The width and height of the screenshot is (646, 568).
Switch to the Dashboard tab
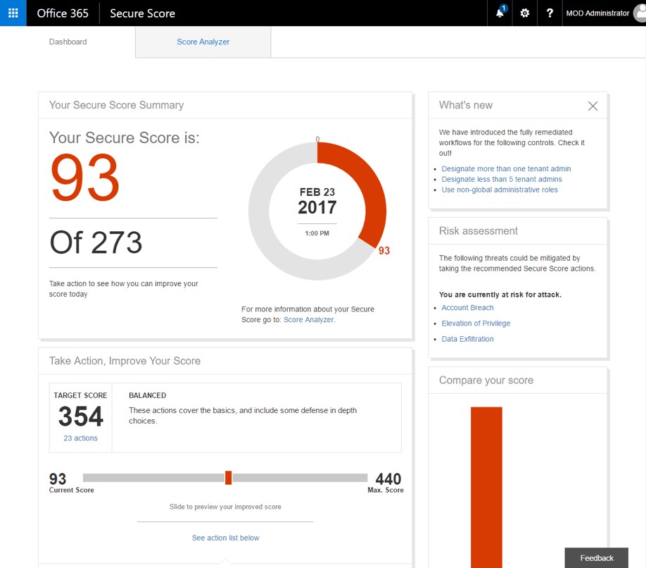[68, 42]
